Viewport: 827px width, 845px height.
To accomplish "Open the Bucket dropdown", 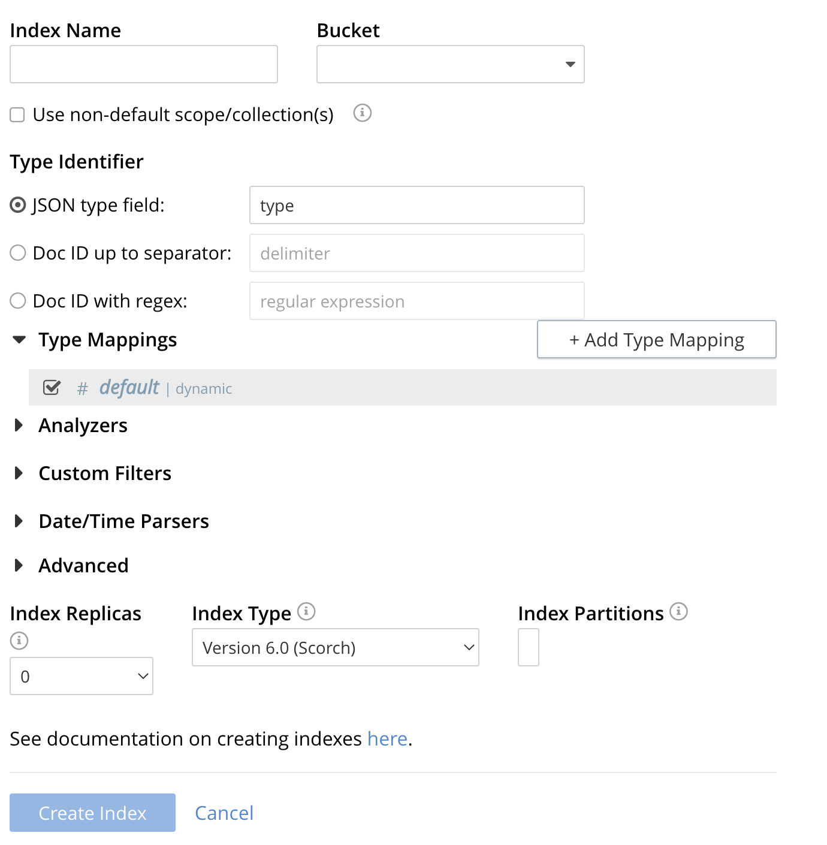I will tap(450, 64).
